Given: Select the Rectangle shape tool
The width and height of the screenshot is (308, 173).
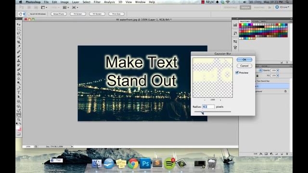Looking at the screenshot, I should [19, 101].
